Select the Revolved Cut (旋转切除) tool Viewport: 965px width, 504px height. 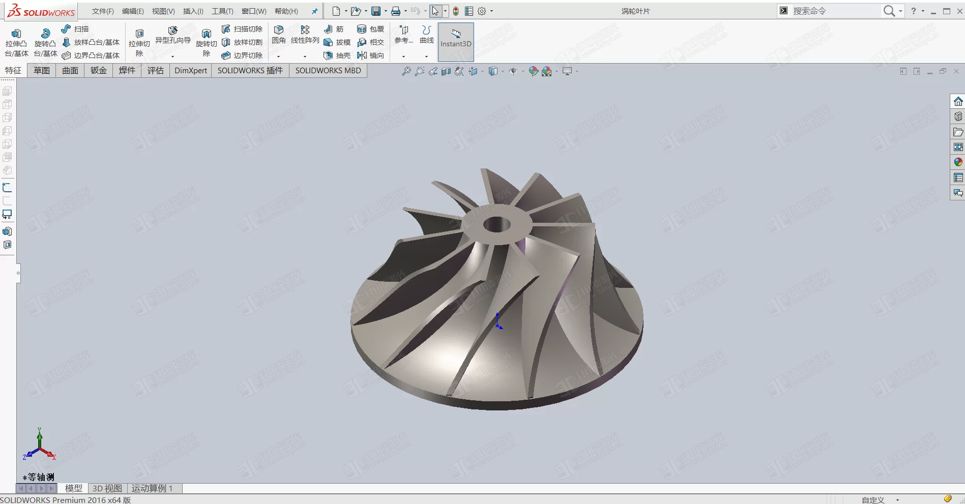point(206,43)
